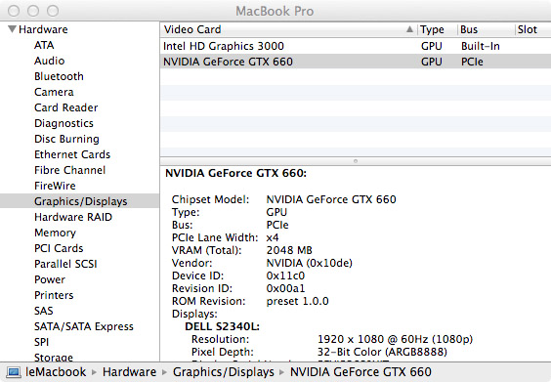Click the Built-In bus cell

[481, 46]
